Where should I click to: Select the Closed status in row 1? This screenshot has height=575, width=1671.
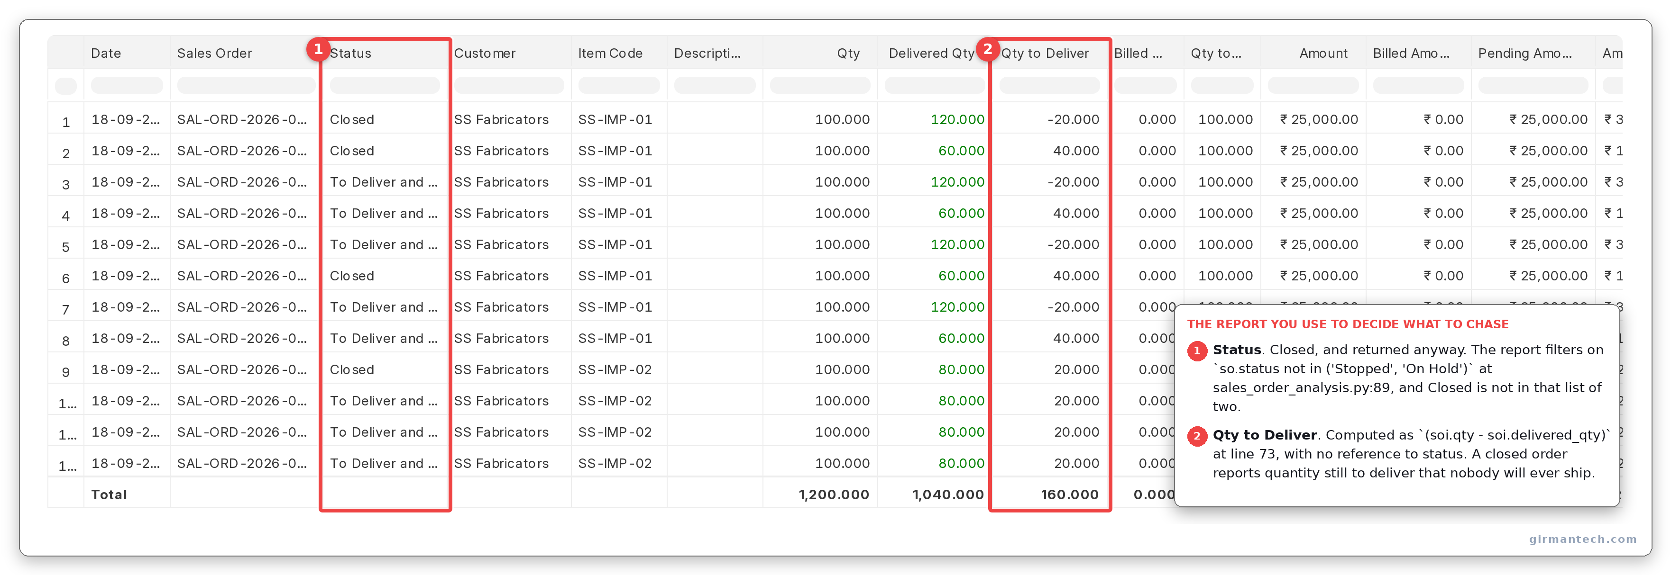[351, 119]
